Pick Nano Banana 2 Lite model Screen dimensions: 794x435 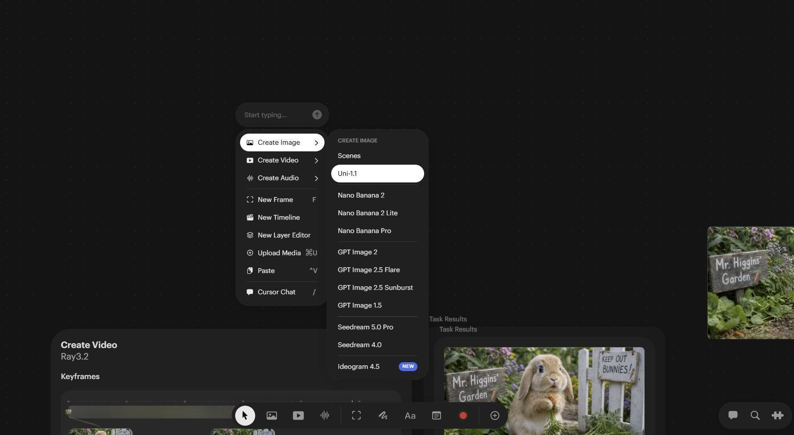[x=377, y=213]
